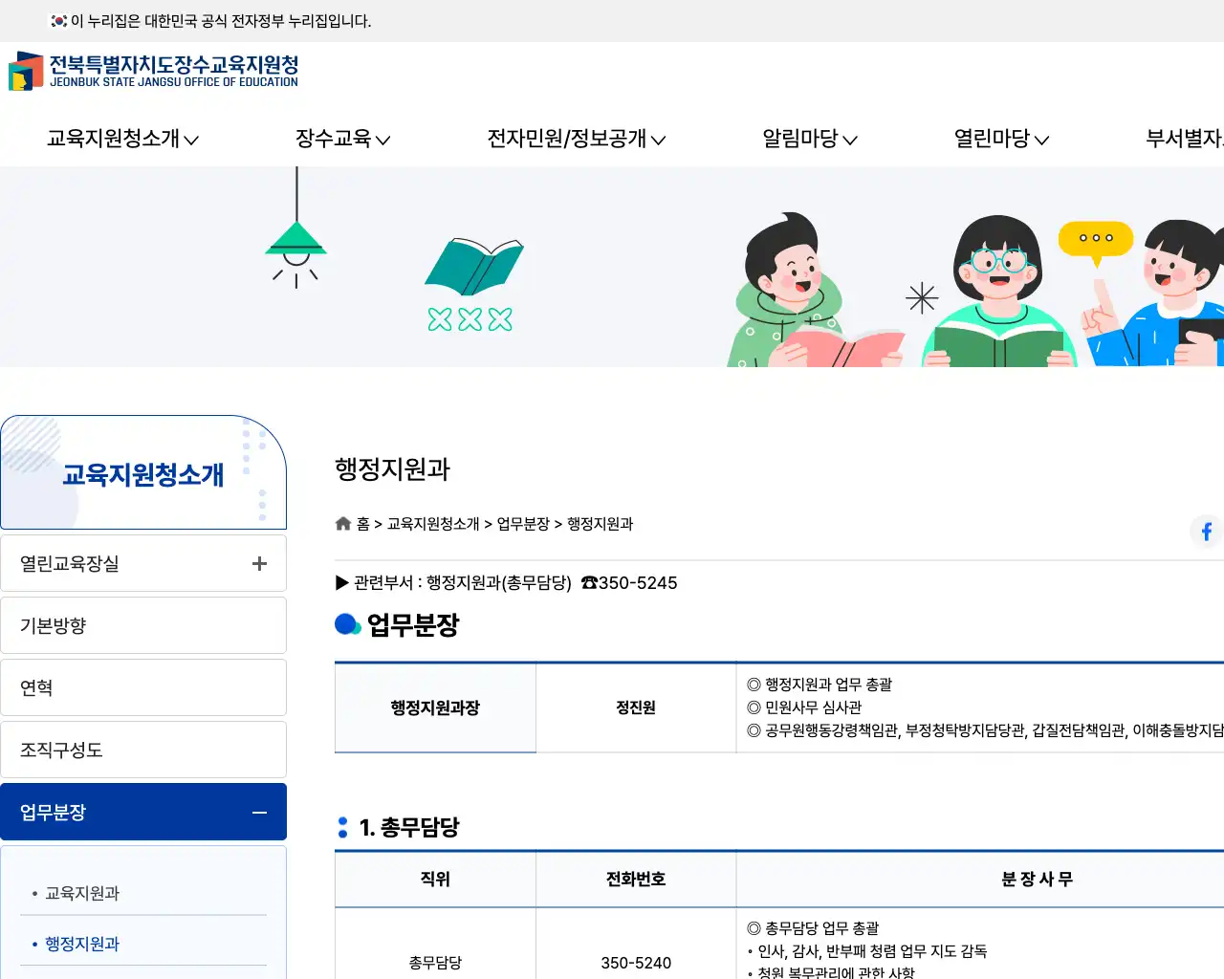Click the phone number 350-5245

click(x=638, y=583)
